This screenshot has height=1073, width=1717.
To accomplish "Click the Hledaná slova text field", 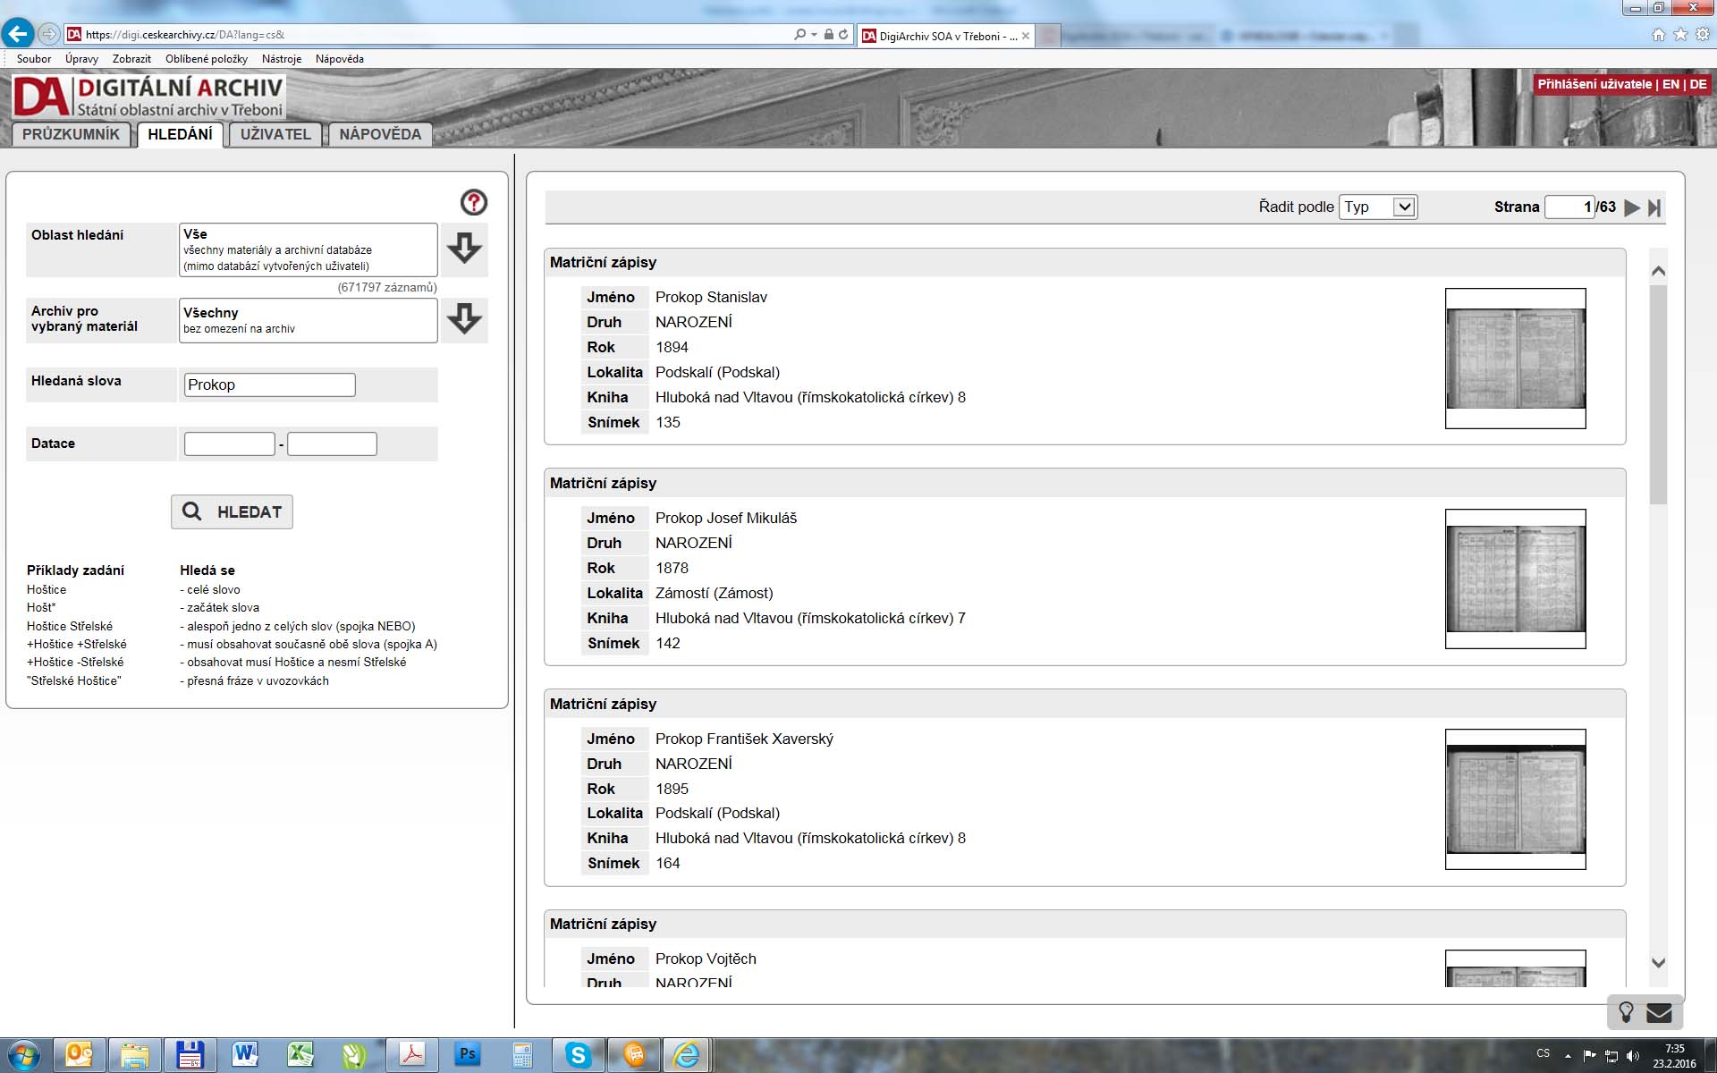I will coord(269,384).
